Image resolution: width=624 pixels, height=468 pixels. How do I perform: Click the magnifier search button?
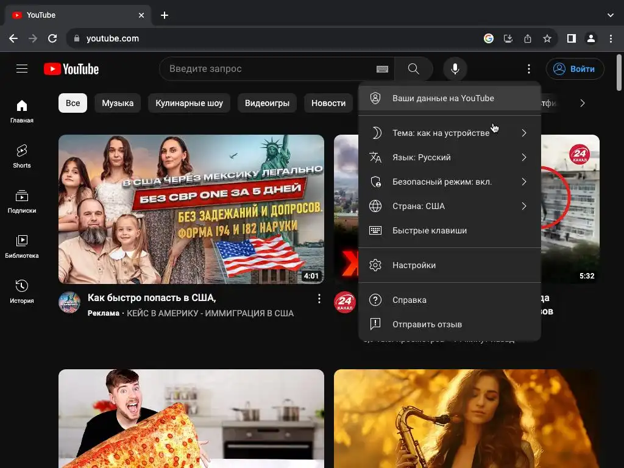pyautogui.click(x=414, y=69)
